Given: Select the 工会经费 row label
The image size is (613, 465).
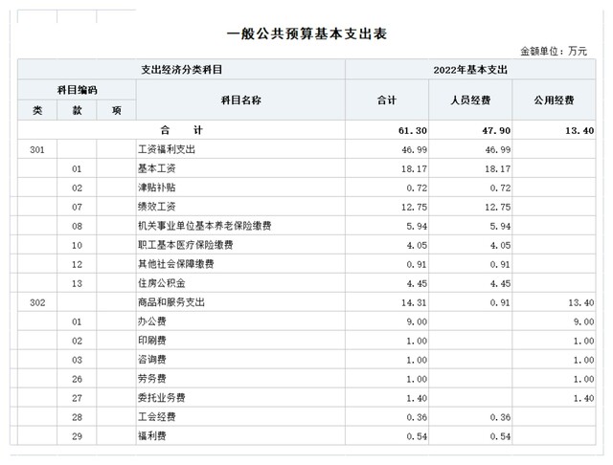Looking at the screenshot, I should (x=154, y=416).
